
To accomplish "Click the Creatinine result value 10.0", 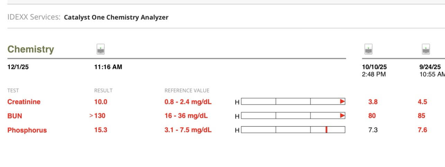I will (x=101, y=102).
